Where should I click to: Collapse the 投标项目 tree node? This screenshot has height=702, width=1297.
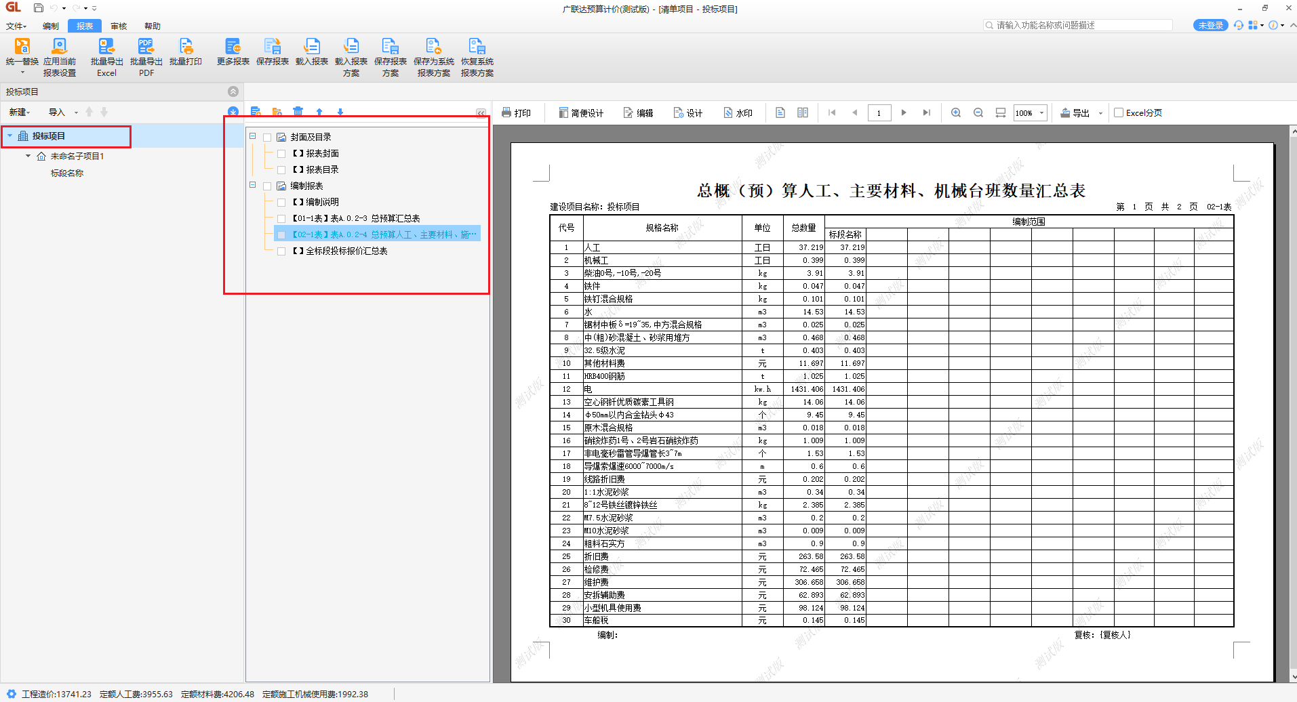click(9, 136)
